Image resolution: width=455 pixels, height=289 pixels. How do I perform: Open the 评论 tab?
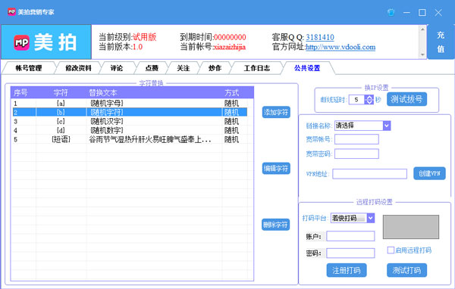pos(116,68)
